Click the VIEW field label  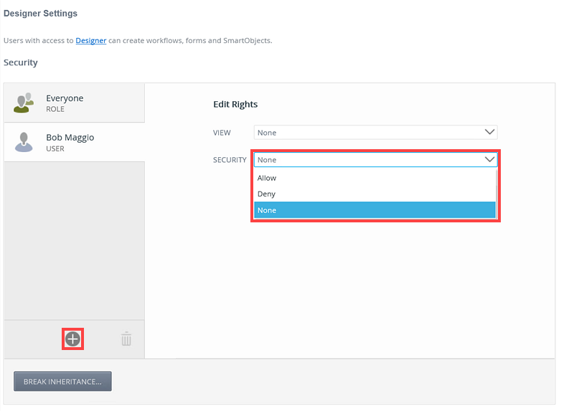pos(221,133)
